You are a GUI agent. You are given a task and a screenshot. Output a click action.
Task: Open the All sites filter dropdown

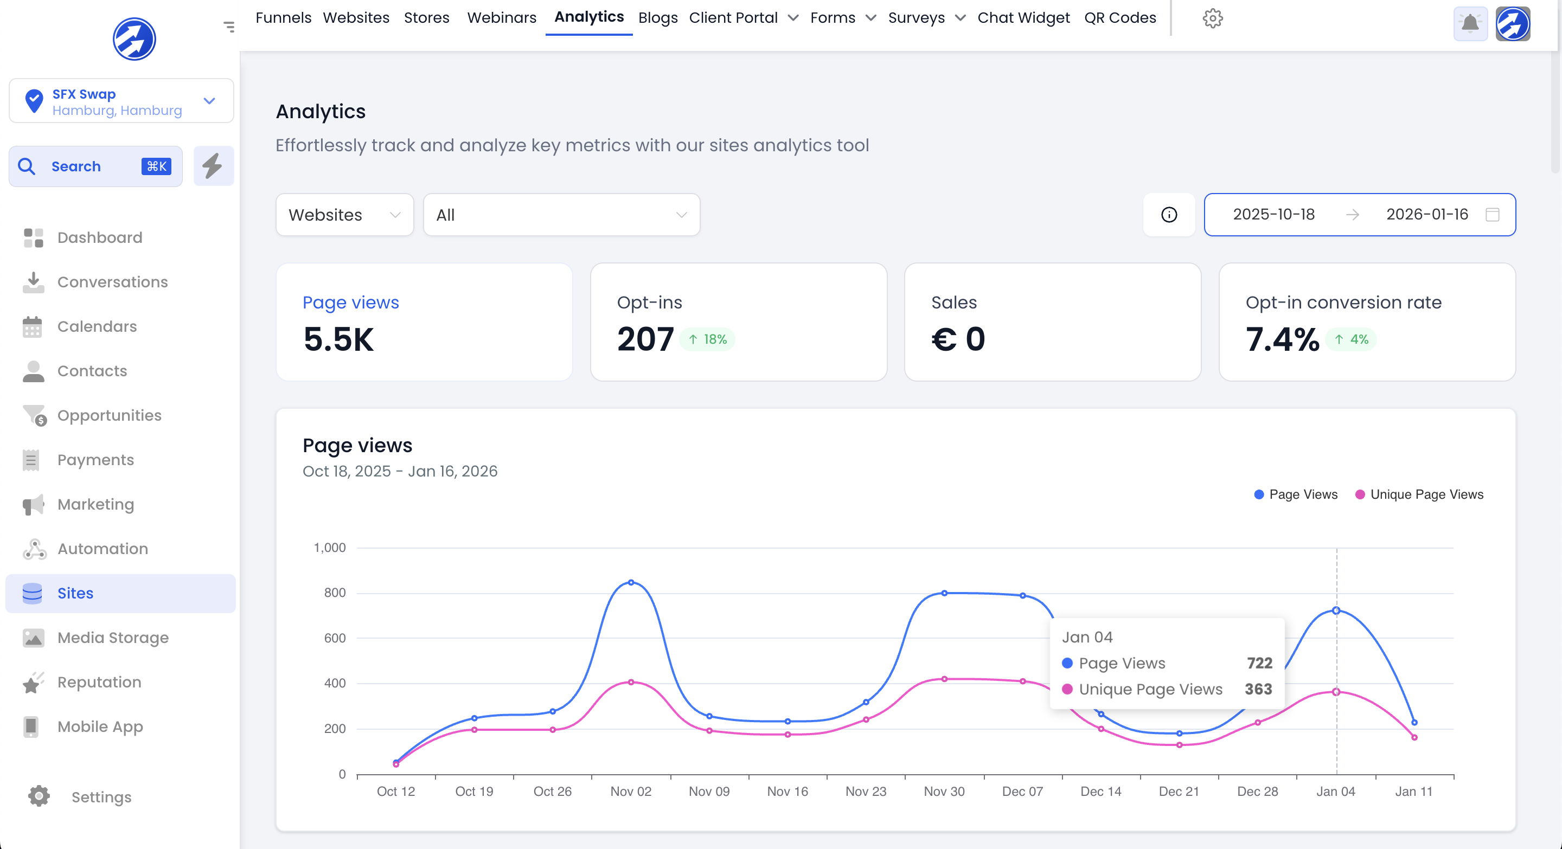(x=561, y=215)
